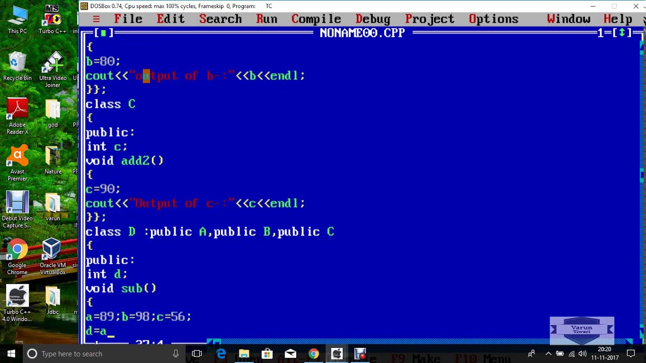Image resolution: width=646 pixels, height=363 pixels.
Task: Open the Debug menu
Action: coord(373,19)
